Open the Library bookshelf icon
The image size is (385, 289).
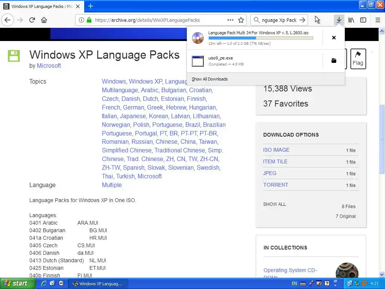coord(351,20)
